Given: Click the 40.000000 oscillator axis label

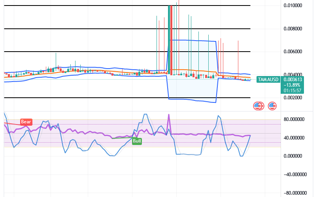Looking at the screenshot, I should (x=294, y=138).
